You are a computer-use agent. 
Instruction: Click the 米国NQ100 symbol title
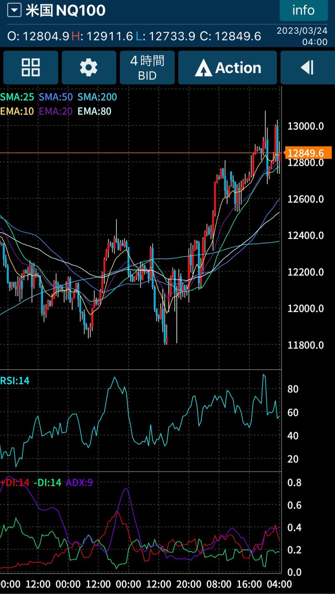click(x=65, y=10)
